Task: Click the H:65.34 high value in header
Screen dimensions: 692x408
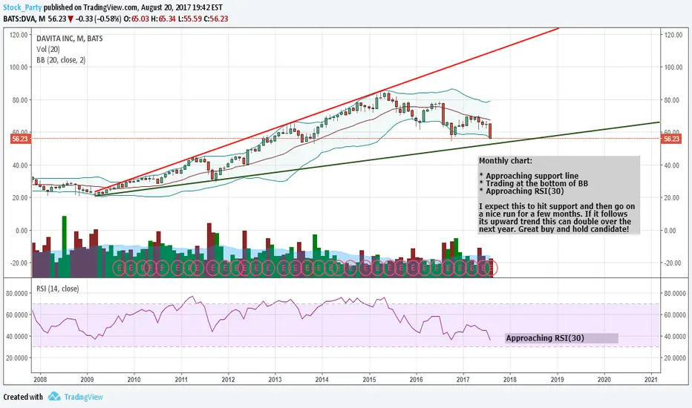Action: point(163,19)
